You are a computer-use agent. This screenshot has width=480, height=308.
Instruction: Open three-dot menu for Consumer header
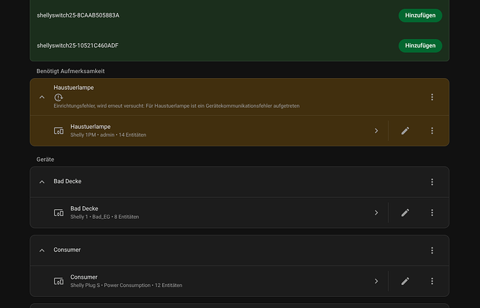point(432,250)
